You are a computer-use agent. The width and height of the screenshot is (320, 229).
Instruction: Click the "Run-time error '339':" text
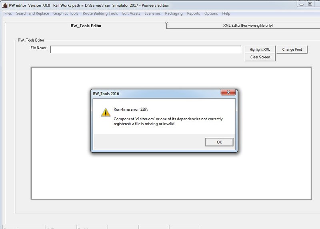pos(131,109)
